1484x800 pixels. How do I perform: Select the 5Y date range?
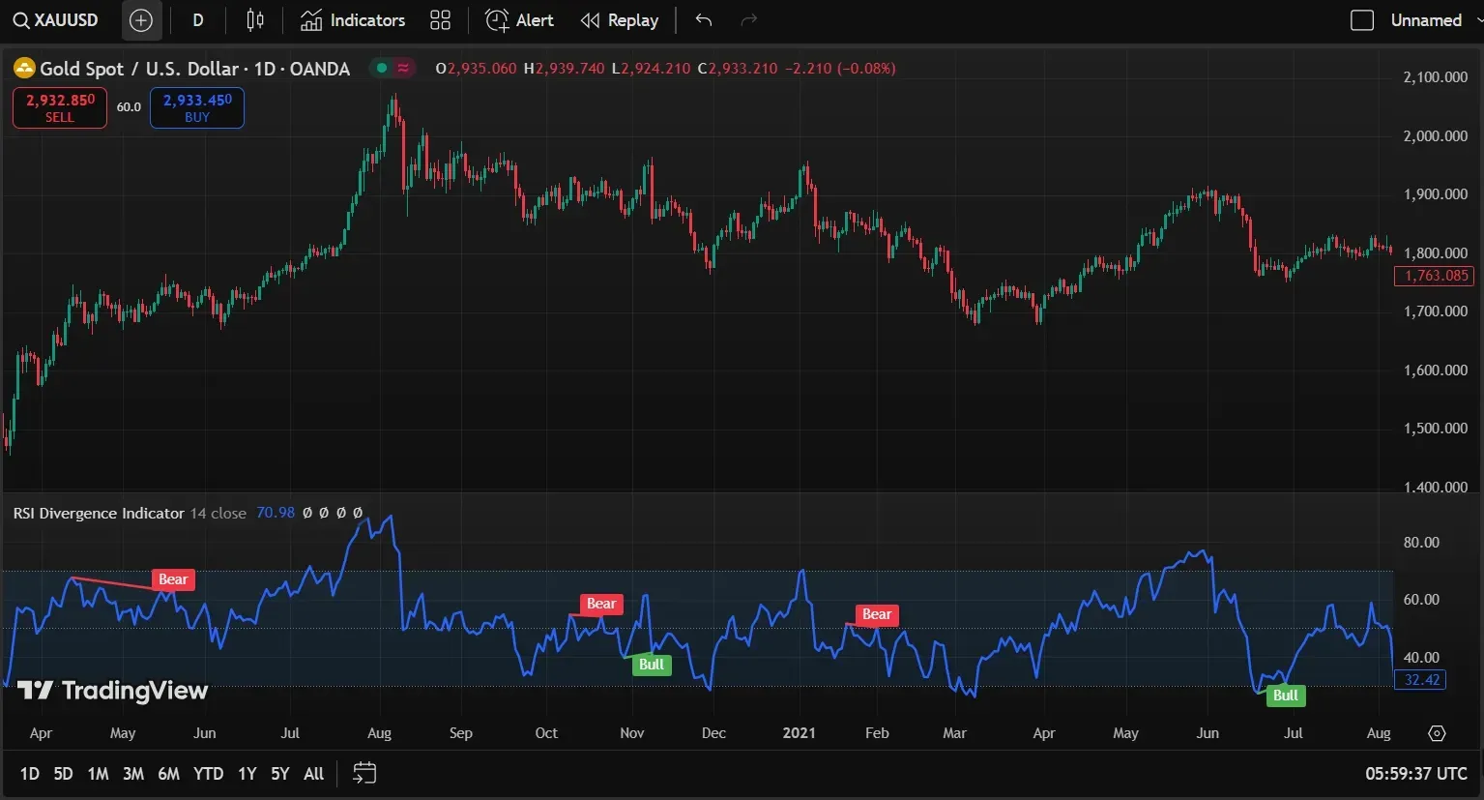(x=280, y=774)
